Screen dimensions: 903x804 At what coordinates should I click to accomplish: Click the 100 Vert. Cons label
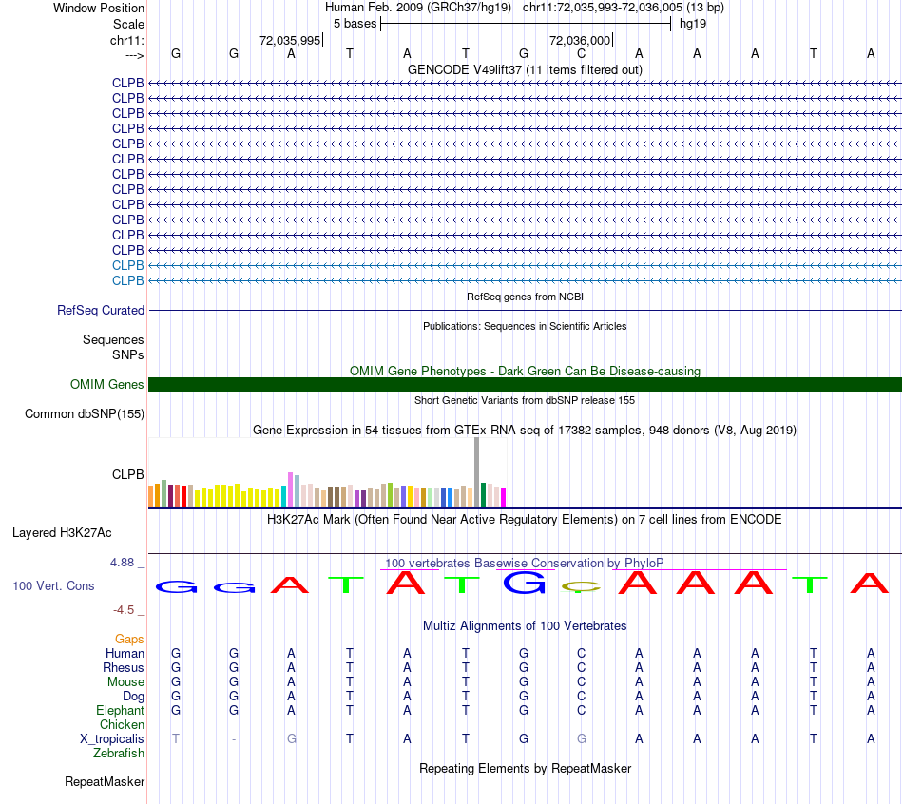coord(53,585)
